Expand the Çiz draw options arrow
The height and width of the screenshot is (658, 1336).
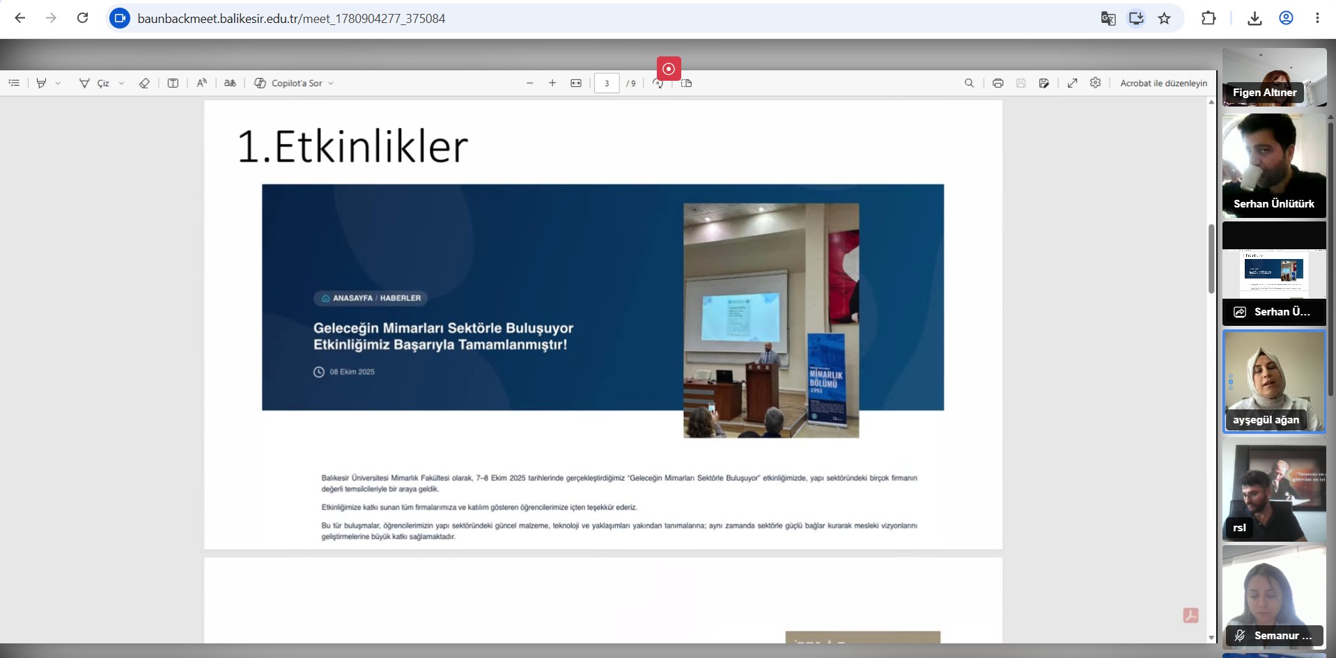121,83
